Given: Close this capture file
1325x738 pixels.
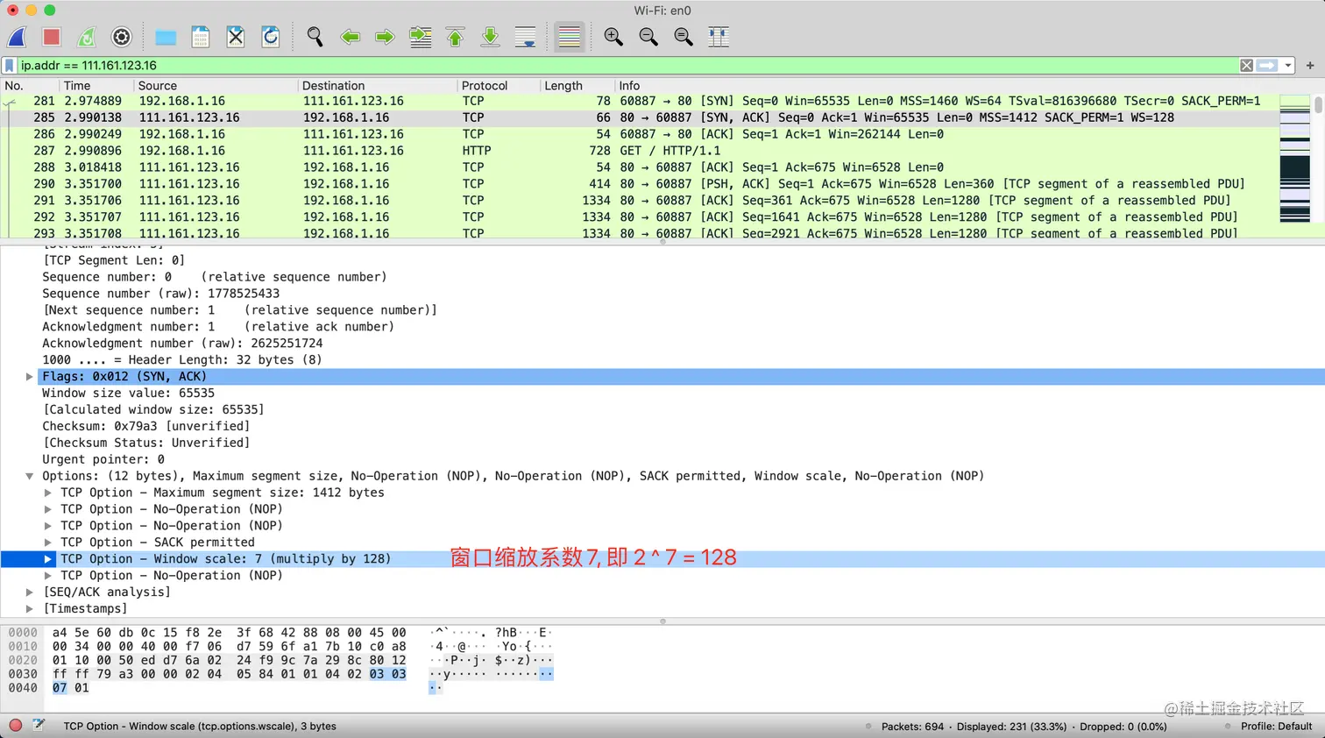Looking at the screenshot, I should (236, 37).
